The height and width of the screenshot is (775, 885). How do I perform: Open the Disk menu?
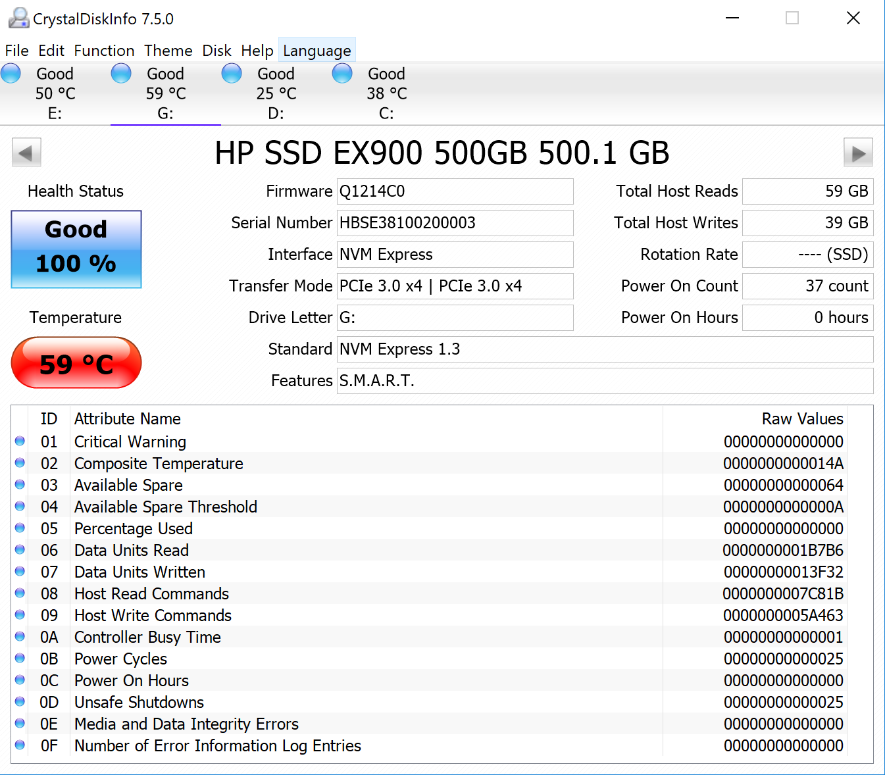216,51
